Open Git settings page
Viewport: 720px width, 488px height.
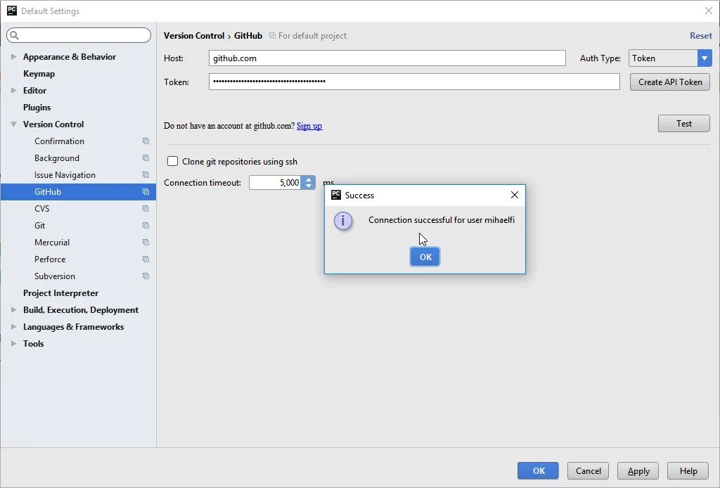(40, 226)
